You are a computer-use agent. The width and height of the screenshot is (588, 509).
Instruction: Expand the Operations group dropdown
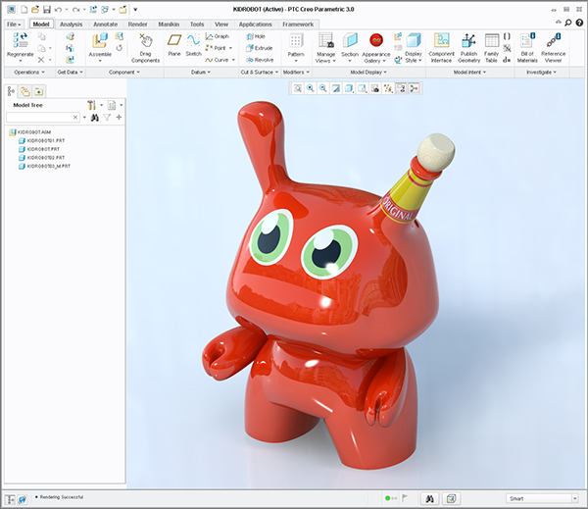pos(29,72)
